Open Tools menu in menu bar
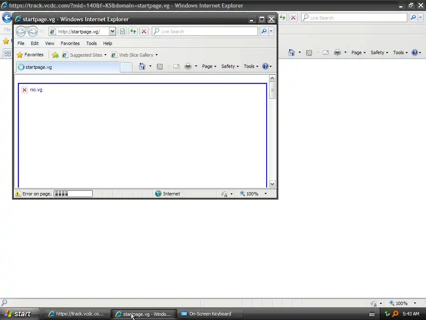 [x=91, y=43]
